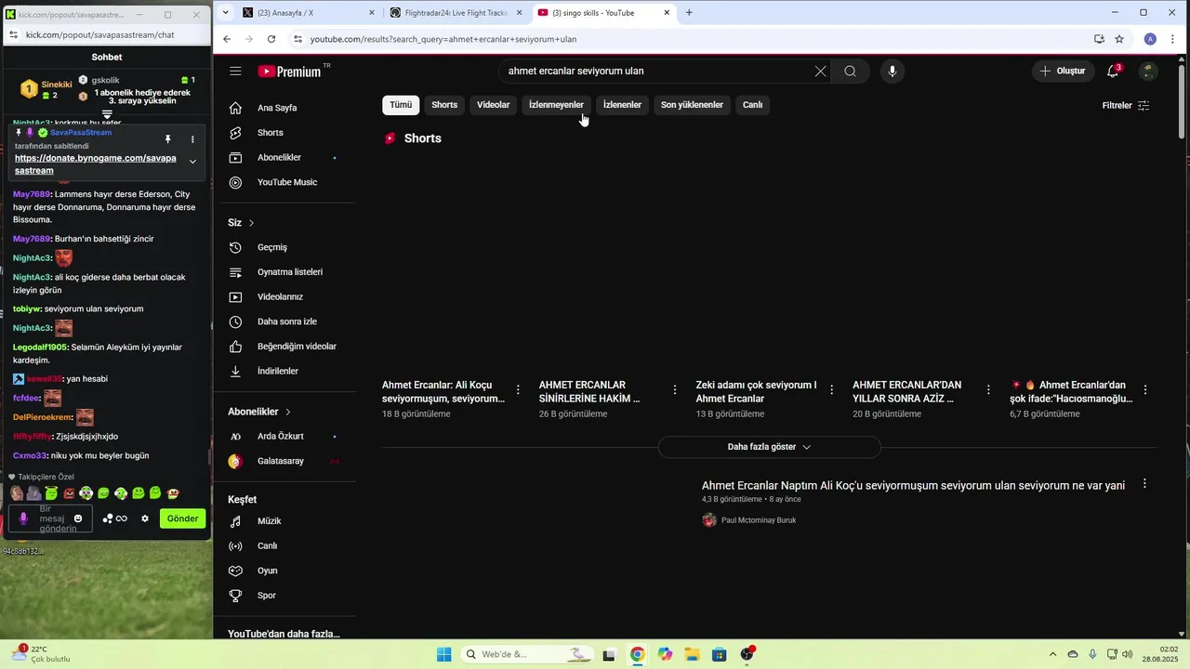Expand the pinned message chevron in chat
Image resolution: width=1190 pixels, height=669 pixels.
(x=192, y=162)
